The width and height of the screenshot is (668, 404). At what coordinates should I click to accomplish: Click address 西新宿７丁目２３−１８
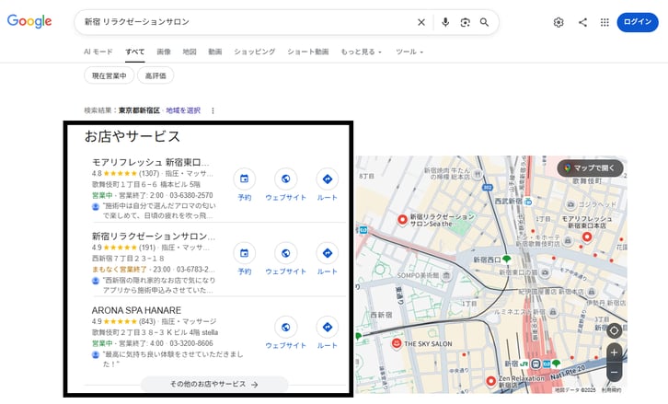[x=128, y=259]
